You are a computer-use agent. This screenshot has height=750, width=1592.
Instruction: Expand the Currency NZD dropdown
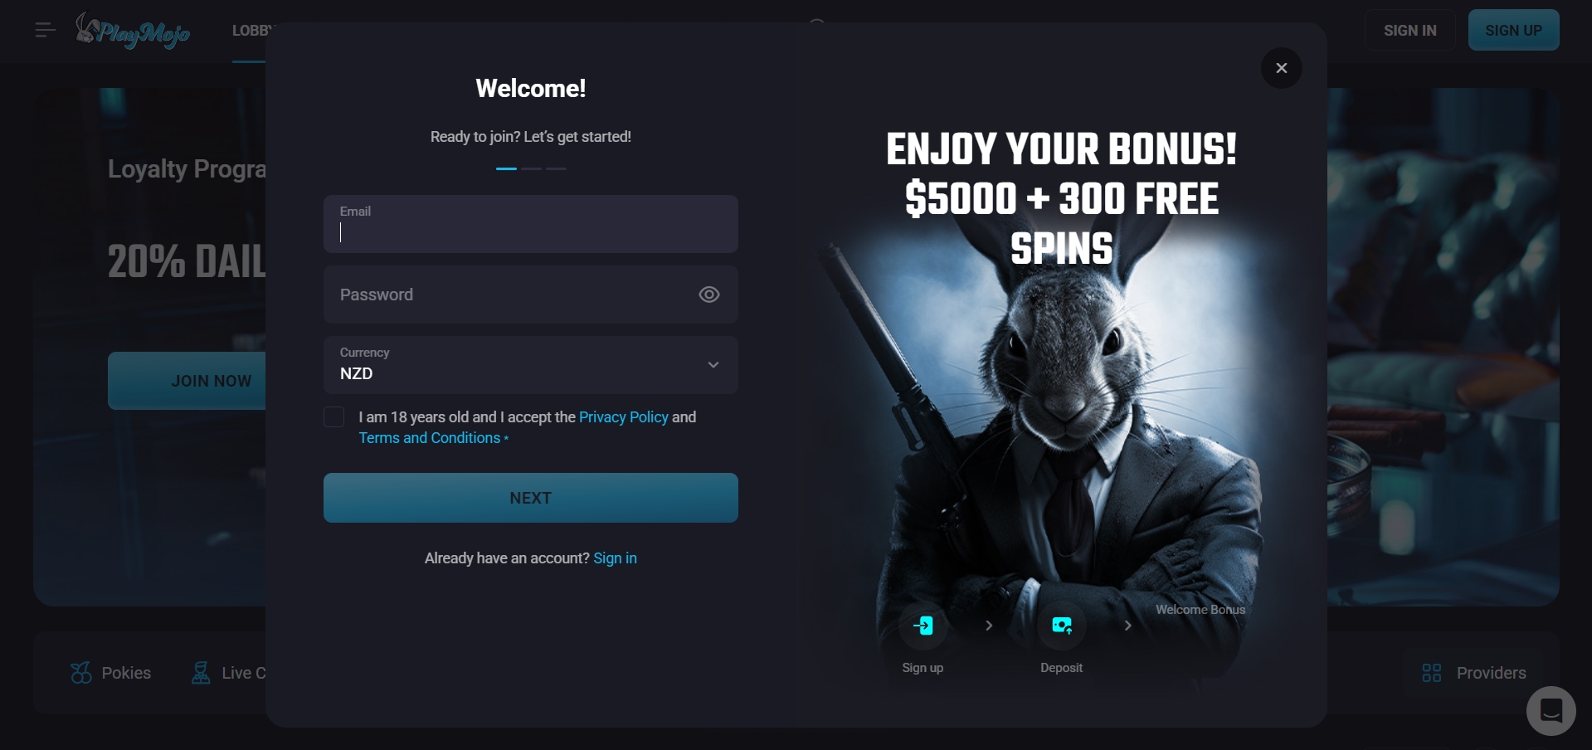(x=531, y=365)
